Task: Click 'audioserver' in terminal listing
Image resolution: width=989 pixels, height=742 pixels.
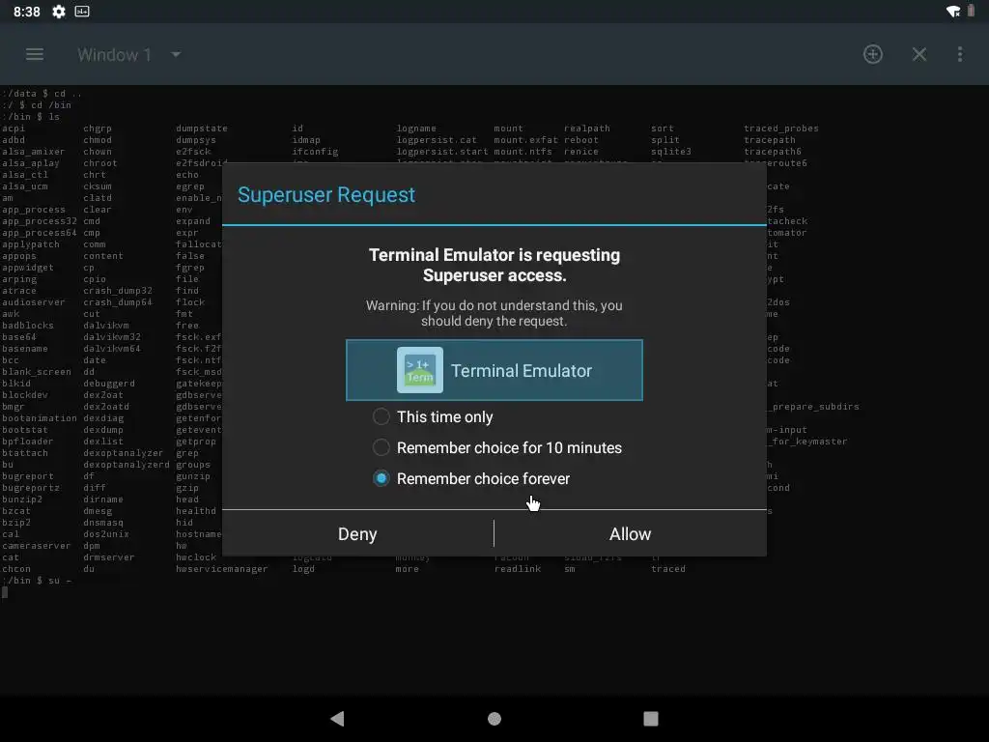Action: 33,302
